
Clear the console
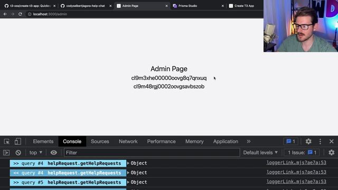[x=18, y=153]
